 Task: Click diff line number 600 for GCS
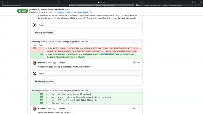[42, 100]
